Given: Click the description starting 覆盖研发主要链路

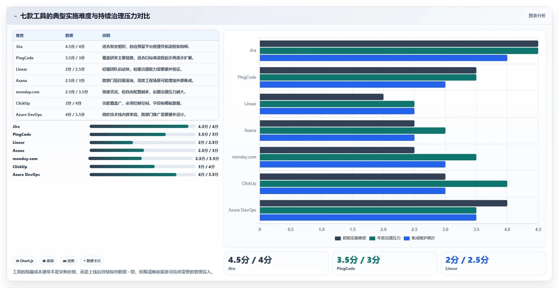Looking at the screenshot, I should click(148, 58).
